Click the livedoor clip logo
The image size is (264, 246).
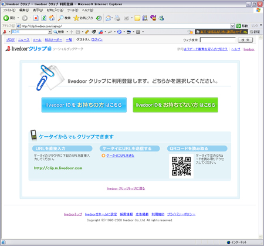tap(28, 49)
